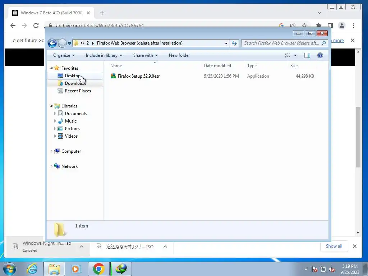
Task: Open the Organize menu
Action: point(64,55)
